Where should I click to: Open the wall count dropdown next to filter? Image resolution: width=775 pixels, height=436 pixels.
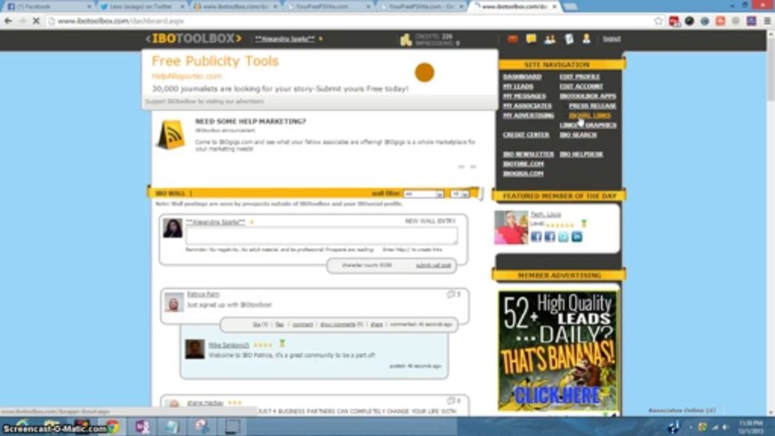459,194
